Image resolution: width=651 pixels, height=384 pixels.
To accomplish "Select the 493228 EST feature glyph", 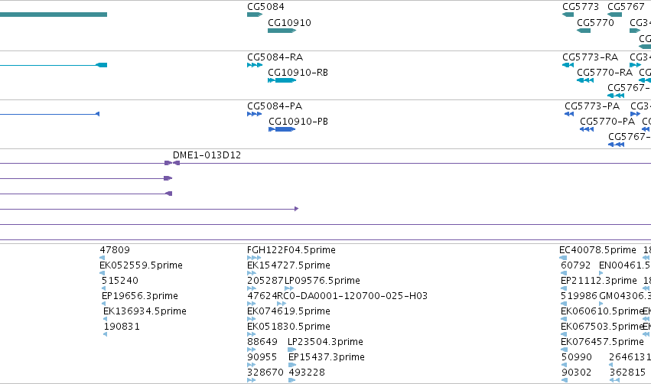I will pos(291,380).
